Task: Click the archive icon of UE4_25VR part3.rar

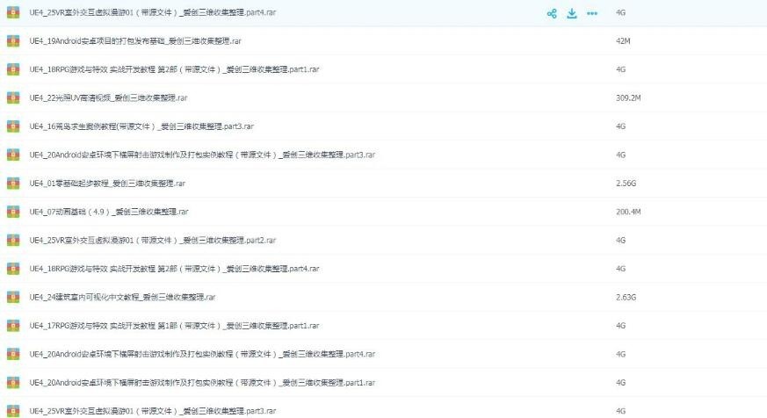Action: (x=13, y=411)
